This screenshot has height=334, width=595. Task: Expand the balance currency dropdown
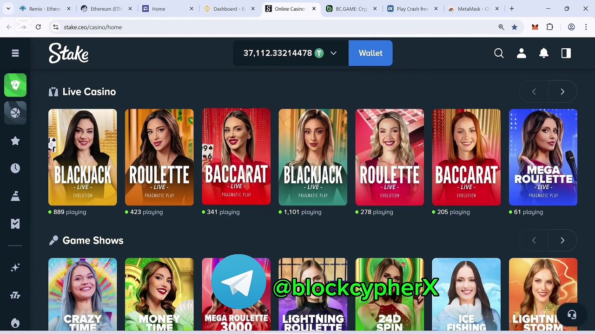click(x=333, y=53)
